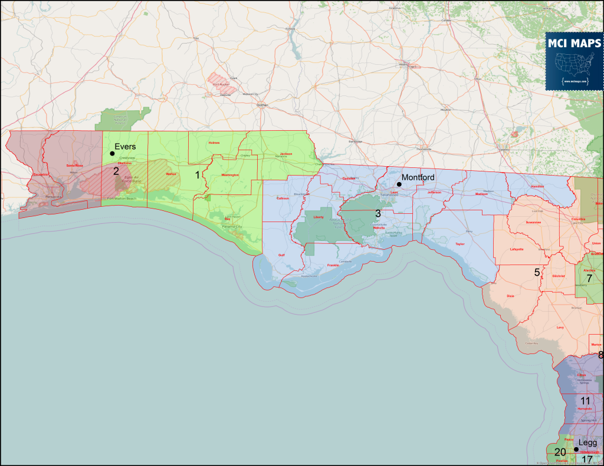Click the Panama City label
Viewport: 604px width, 466px height.
[x=232, y=227]
